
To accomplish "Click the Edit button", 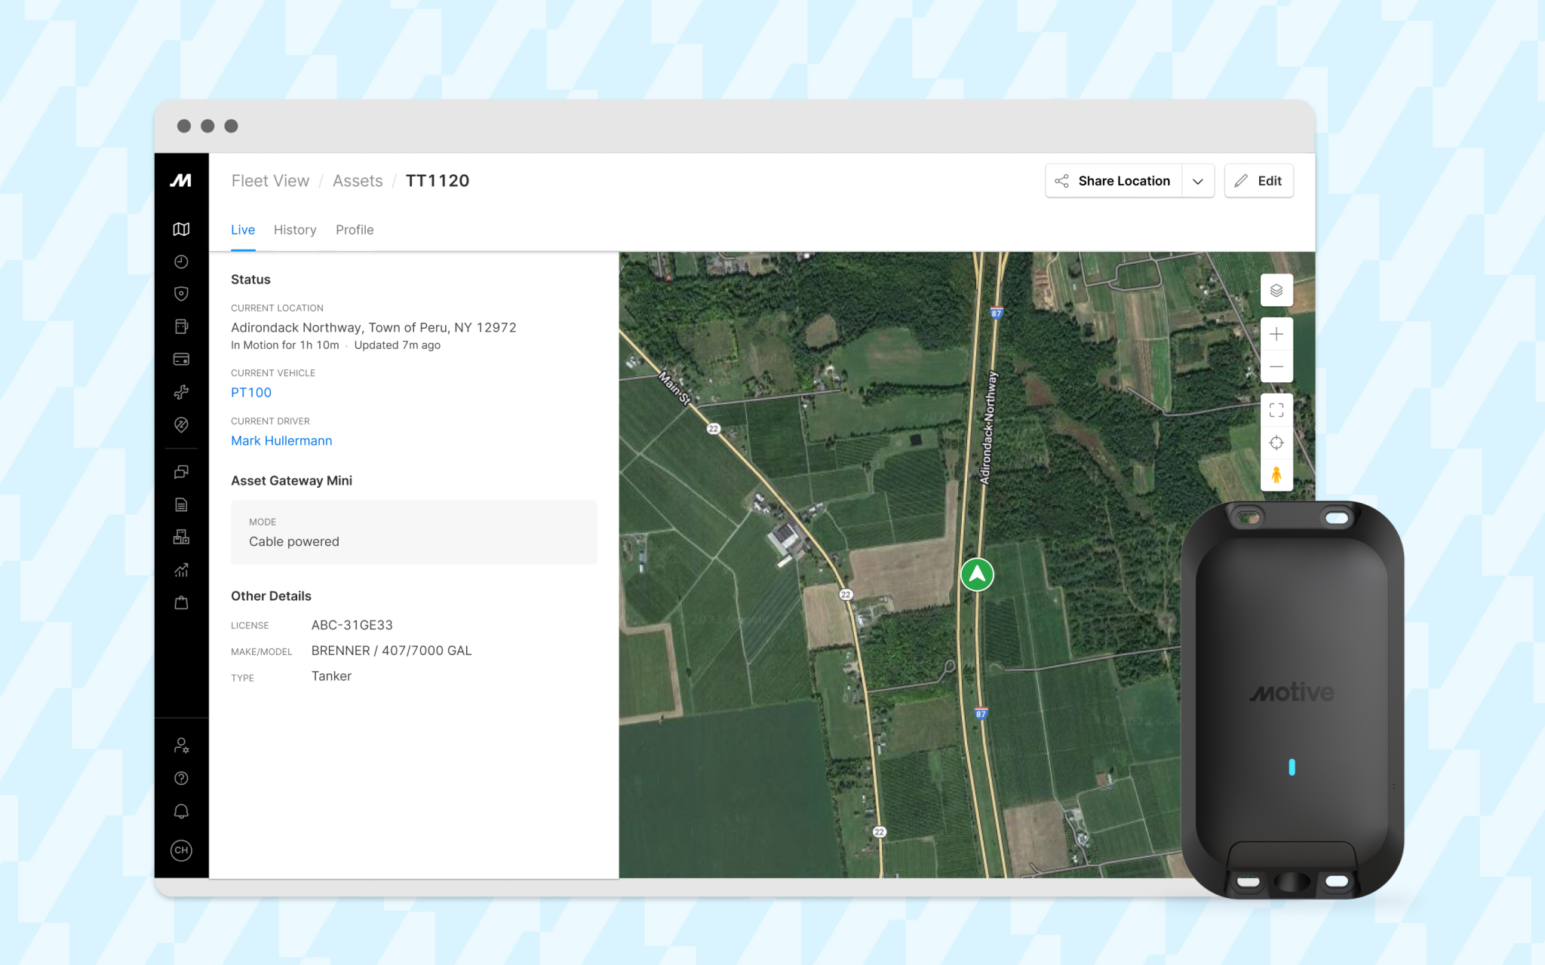I will (1258, 181).
